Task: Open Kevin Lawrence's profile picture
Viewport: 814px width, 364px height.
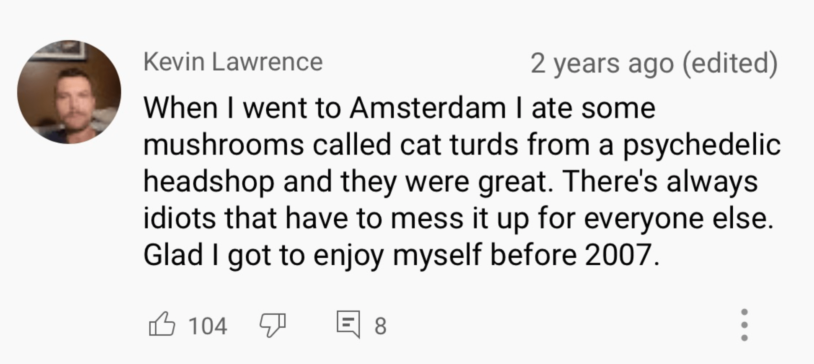Action: click(69, 92)
